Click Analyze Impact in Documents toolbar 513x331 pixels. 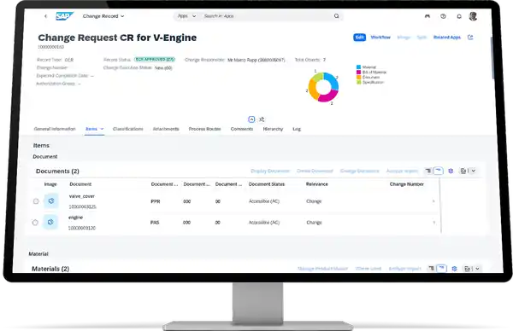pos(402,171)
